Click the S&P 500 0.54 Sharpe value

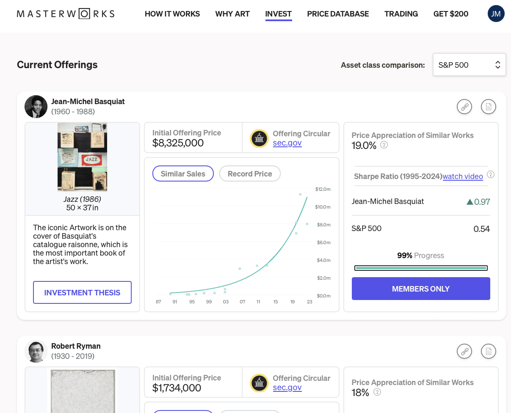pyautogui.click(x=482, y=229)
